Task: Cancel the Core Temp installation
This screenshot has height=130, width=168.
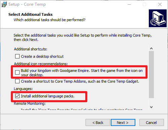Action: (152, 123)
